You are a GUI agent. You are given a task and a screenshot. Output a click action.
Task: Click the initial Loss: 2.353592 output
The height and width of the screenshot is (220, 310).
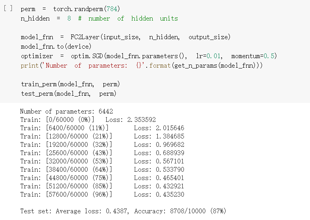click(x=131, y=120)
